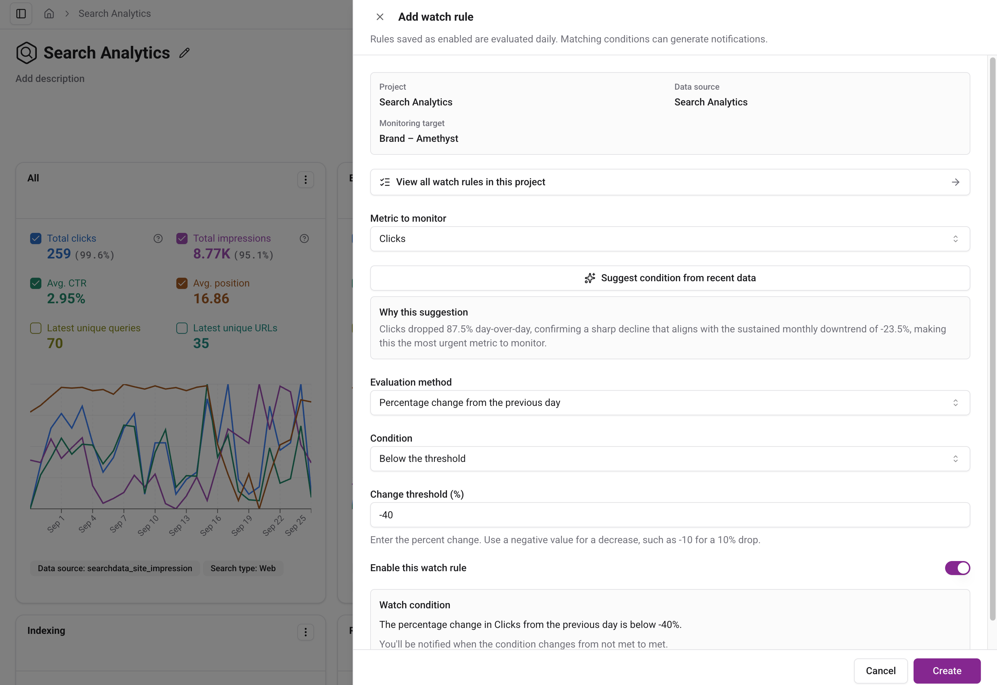Open View all watch rules in this project
The image size is (997, 685).
coord(670,182)
